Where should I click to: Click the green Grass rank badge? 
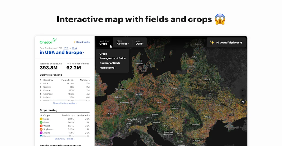click(x=41, y=122)
